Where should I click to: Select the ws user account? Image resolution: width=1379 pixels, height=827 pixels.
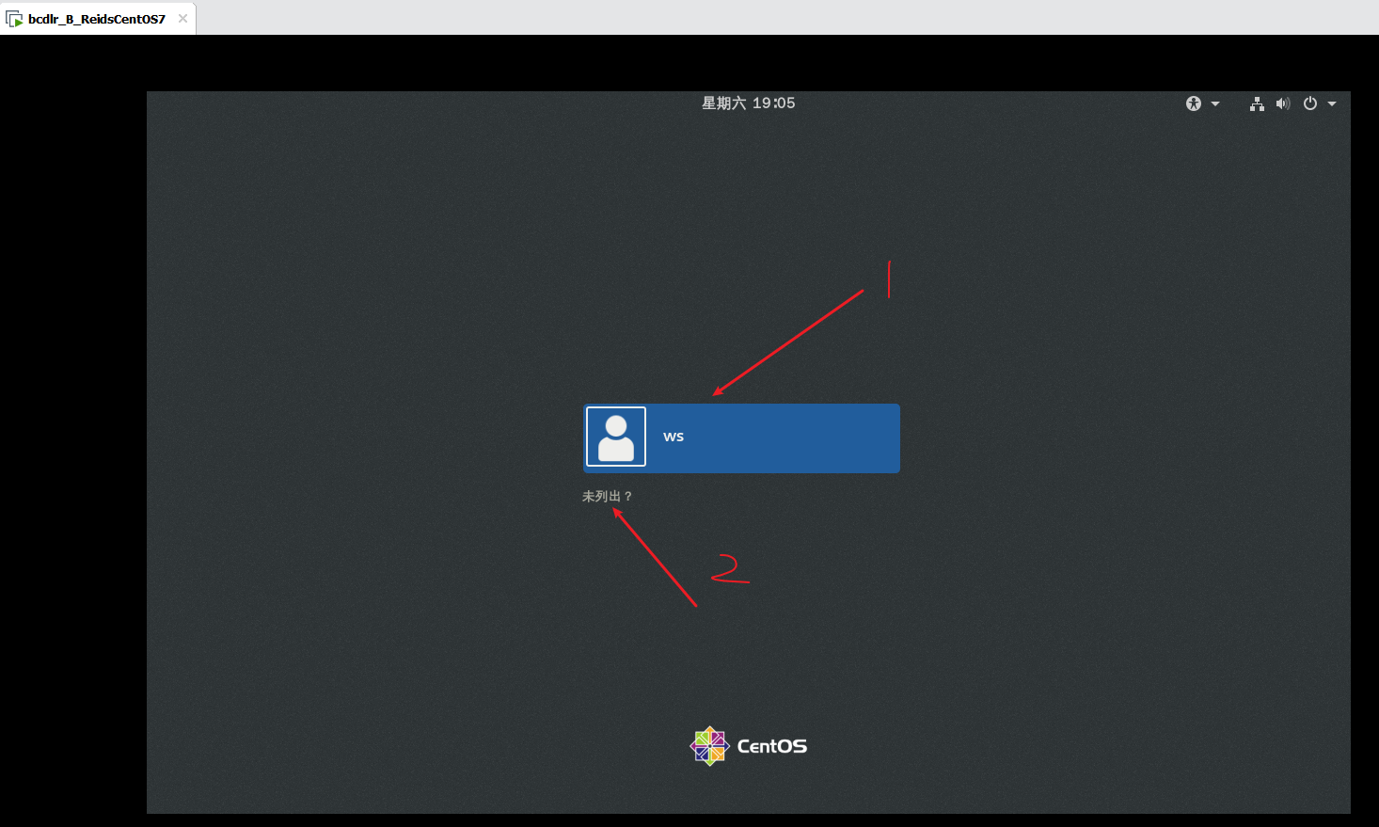pyautogui.click(x=741, y=438)
